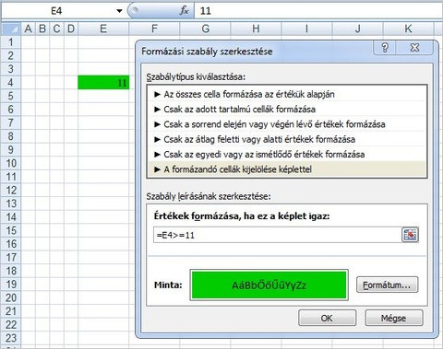This screenshot has height=349, width=443.
Task: Select row 19 header
Action: [11, 285]
